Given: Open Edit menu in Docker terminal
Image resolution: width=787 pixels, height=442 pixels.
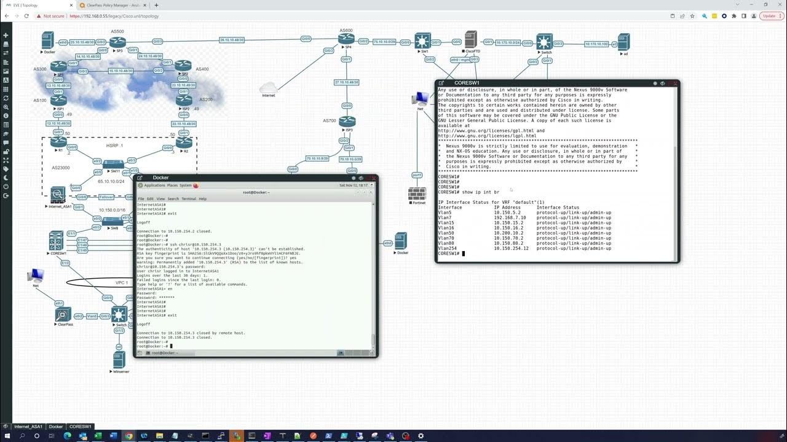Looking at the screenshot, I should (150, 199).
